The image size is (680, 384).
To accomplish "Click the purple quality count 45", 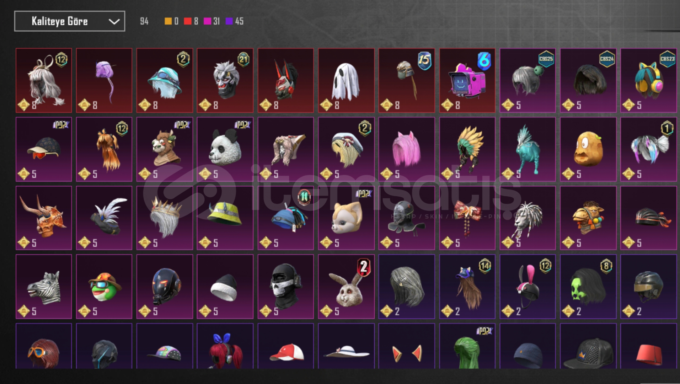I will pos(235,21).
